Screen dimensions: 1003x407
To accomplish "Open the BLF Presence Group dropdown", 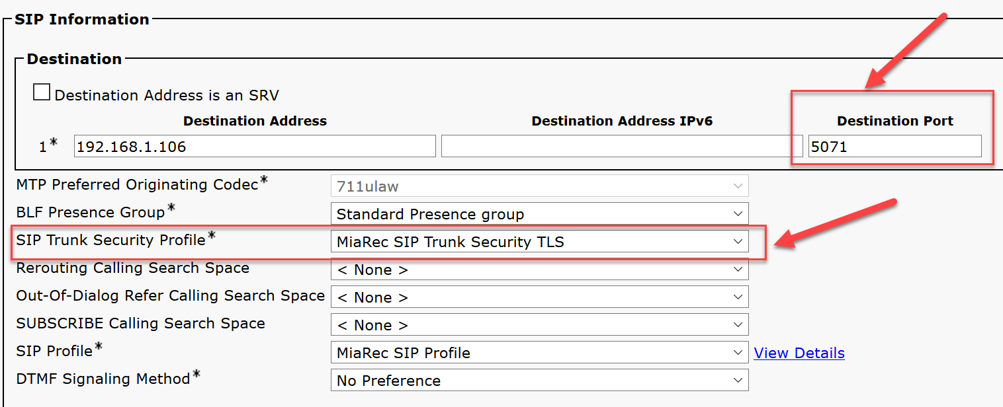I will click(539, 214).
